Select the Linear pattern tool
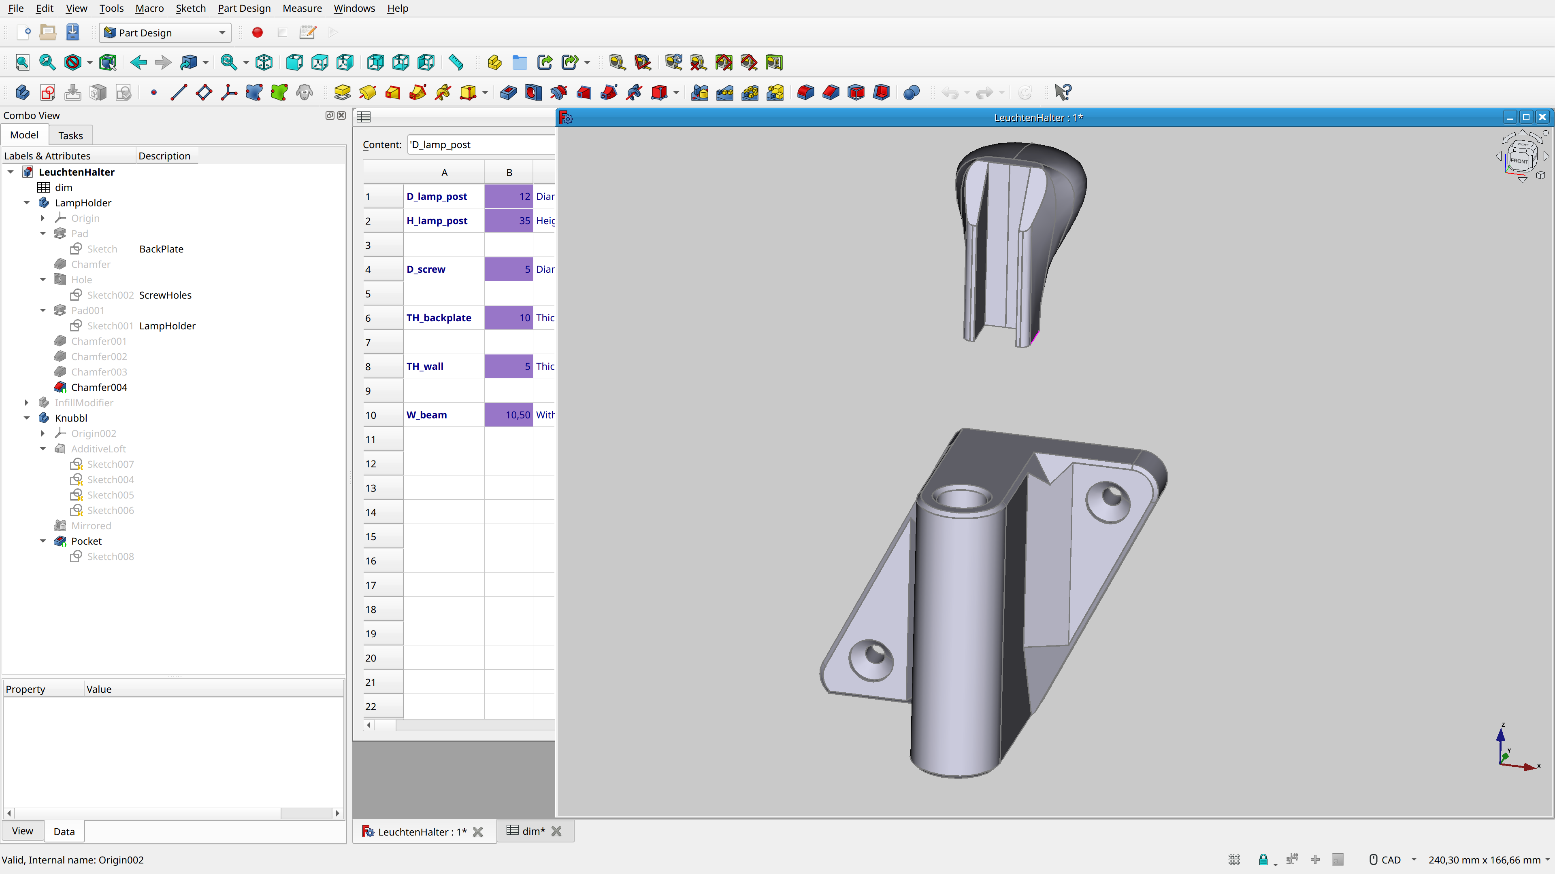 (725, 92)
